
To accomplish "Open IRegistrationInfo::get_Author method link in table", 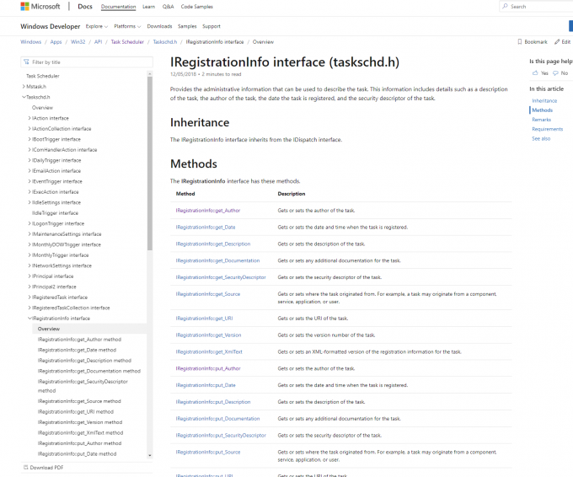I will [x=208, y=211].
